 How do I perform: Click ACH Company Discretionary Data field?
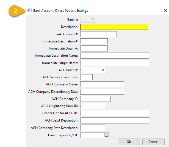(x=102, y=92)
